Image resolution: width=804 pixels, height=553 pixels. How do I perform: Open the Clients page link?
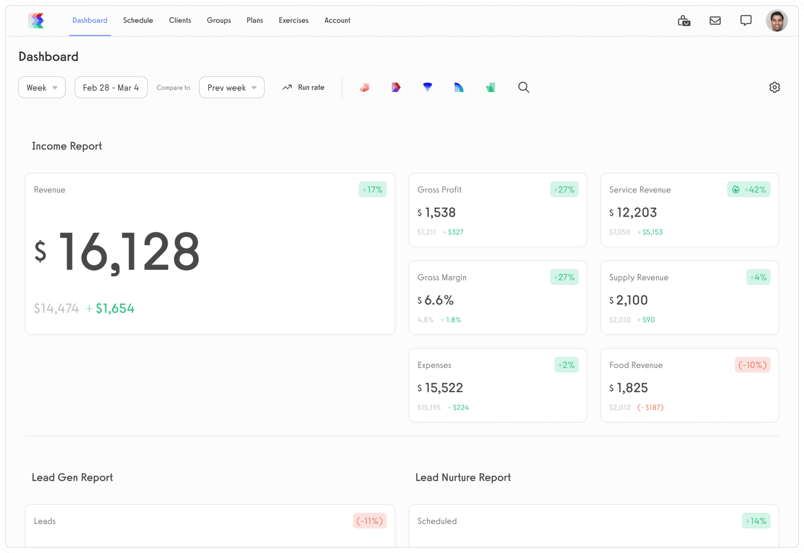click(180, 20)
